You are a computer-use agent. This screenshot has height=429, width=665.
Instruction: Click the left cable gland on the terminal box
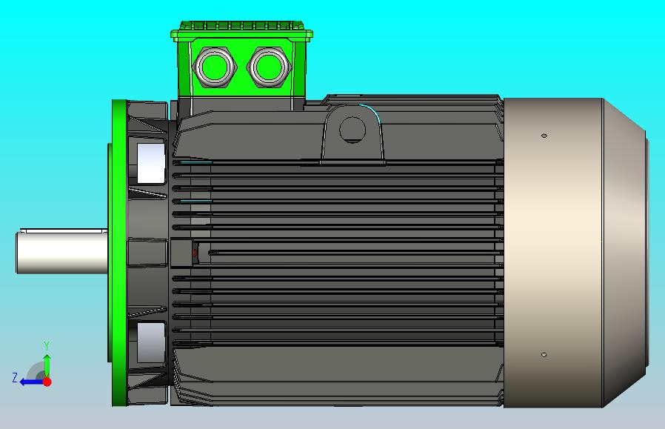click(x=213, y=65)
